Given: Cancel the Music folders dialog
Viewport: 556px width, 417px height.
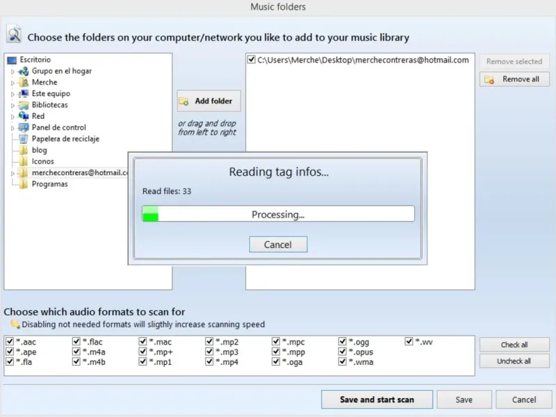Looking at the screenshot, I should tap(524, 400).
